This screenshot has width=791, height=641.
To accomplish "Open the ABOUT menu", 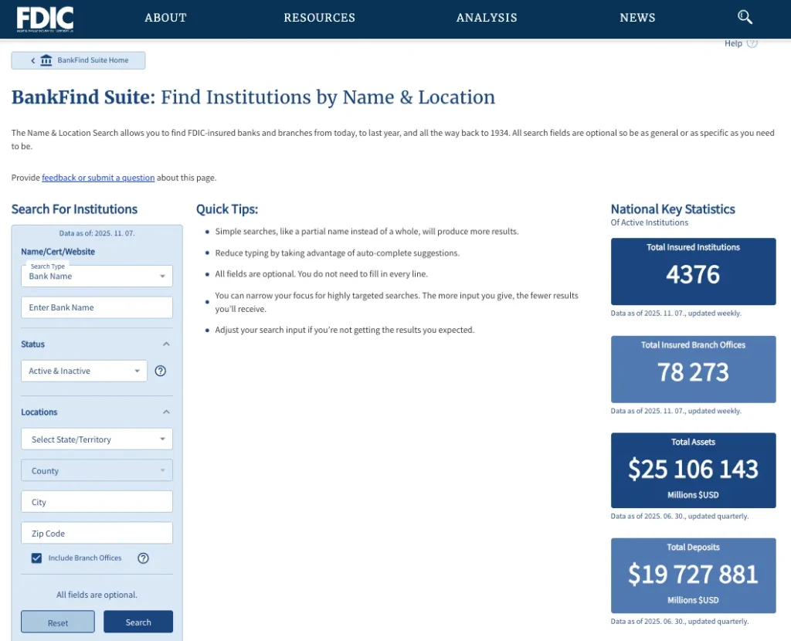I will [165, 18].
